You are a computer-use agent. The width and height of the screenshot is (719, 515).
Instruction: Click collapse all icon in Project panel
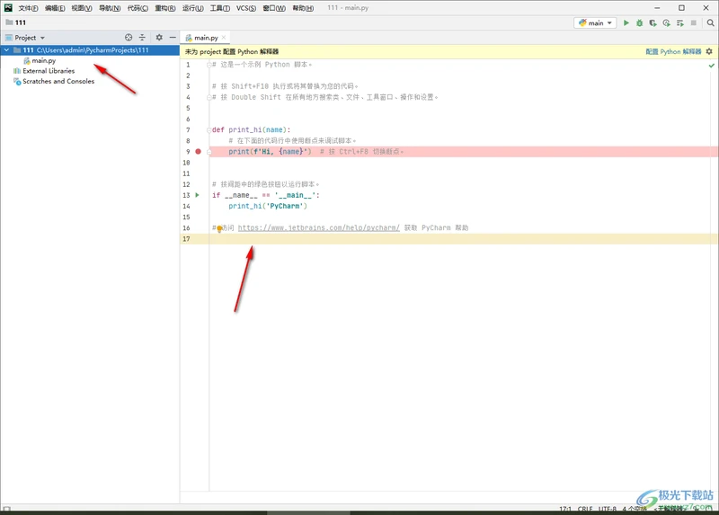coord(142,38)
